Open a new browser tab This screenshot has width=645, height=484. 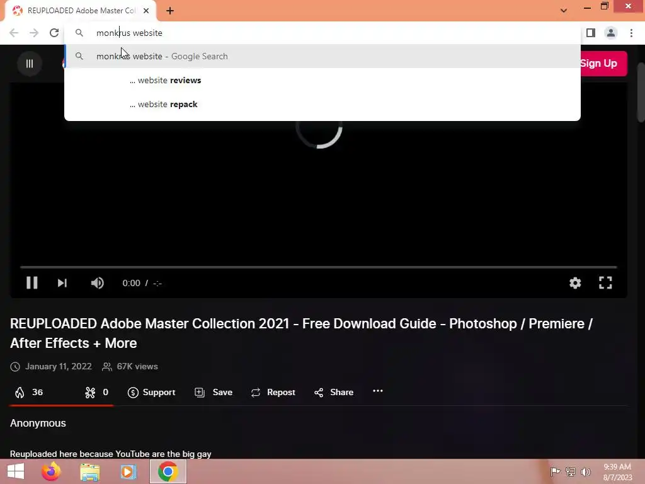click(170, 11)
